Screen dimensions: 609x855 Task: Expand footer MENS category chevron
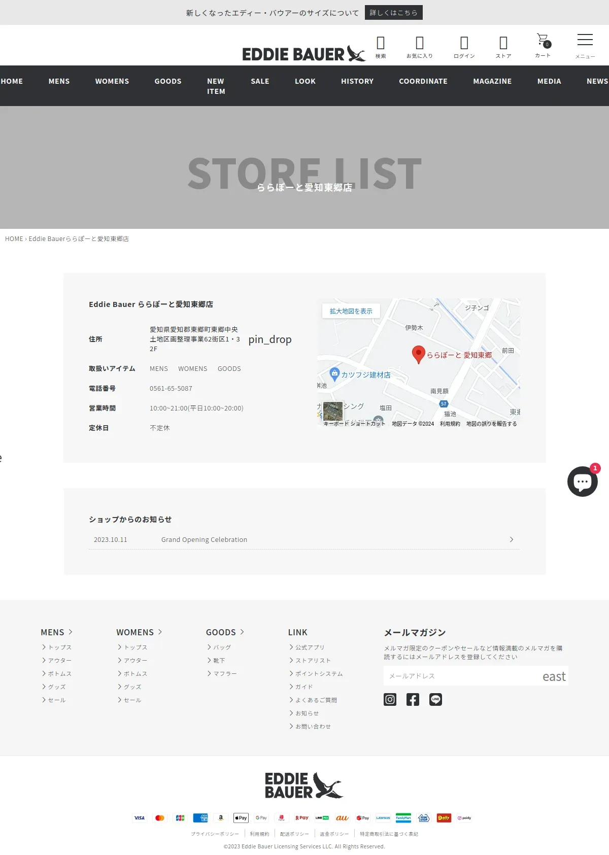[71, 632]
